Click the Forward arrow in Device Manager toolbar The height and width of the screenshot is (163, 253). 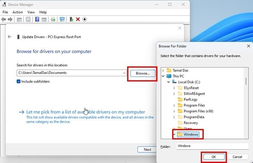10,19
